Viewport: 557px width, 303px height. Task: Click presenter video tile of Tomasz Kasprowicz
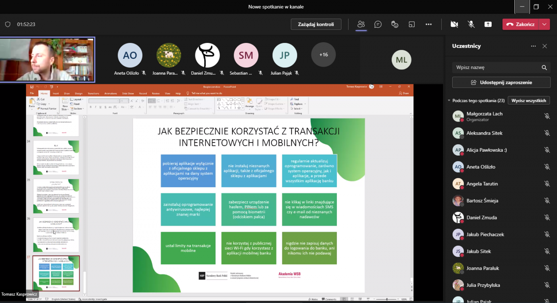pyautogui.click(x=47, y=60)
